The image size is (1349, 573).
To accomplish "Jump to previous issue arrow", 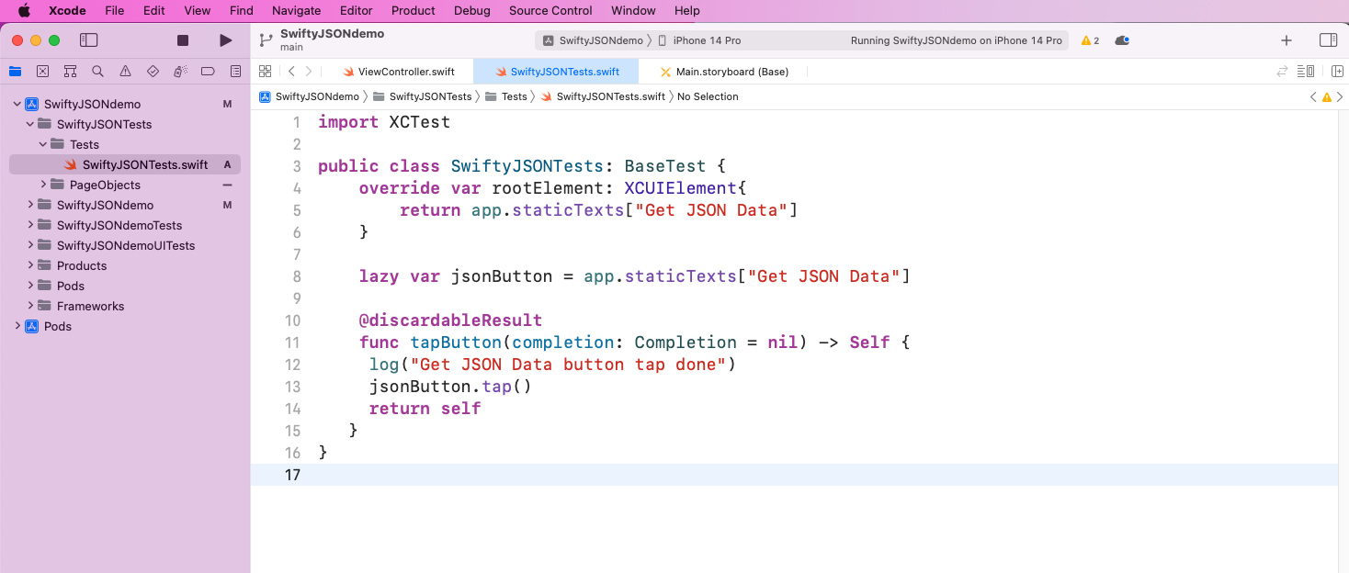I will (1313, 96).
